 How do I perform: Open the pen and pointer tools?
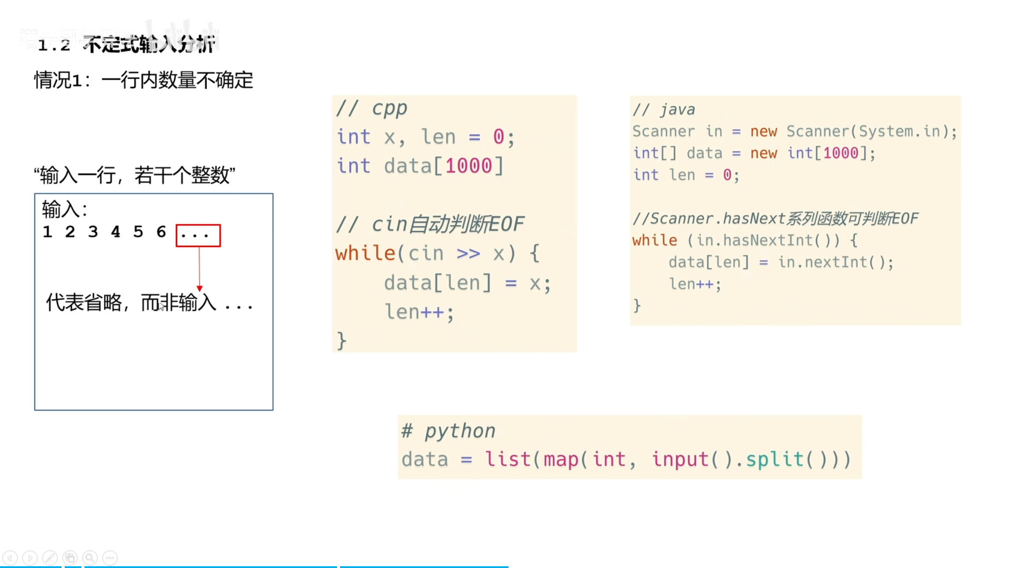click(50, 558)
